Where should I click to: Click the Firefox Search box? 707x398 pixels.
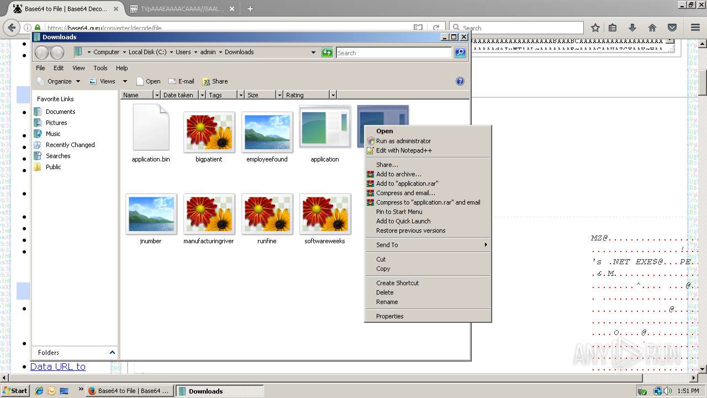tap(516, 28)
